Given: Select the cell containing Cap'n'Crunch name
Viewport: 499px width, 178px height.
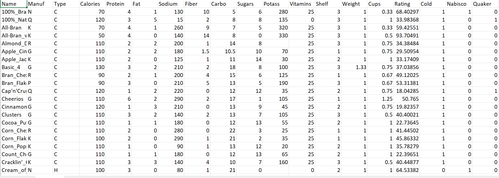Looking at the screenshot, I should coord(13,91).
